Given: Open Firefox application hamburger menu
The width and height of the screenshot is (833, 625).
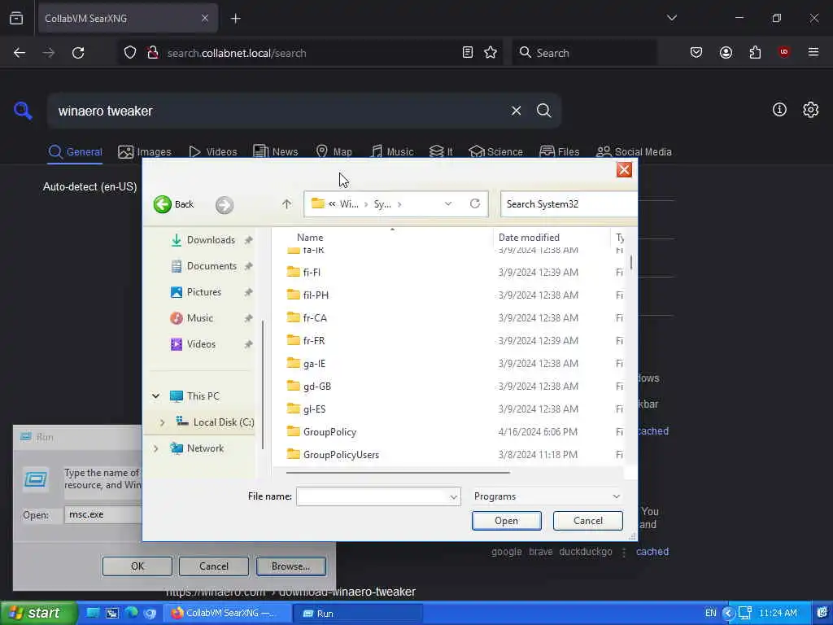Looking at the screenshot, I should coord(813,52).
